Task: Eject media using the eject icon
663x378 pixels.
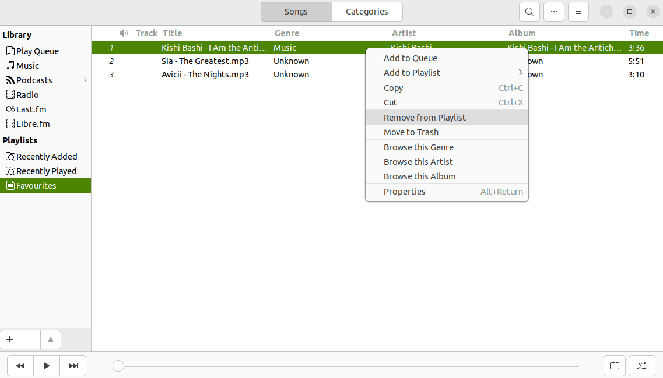Action: (51, 339)
